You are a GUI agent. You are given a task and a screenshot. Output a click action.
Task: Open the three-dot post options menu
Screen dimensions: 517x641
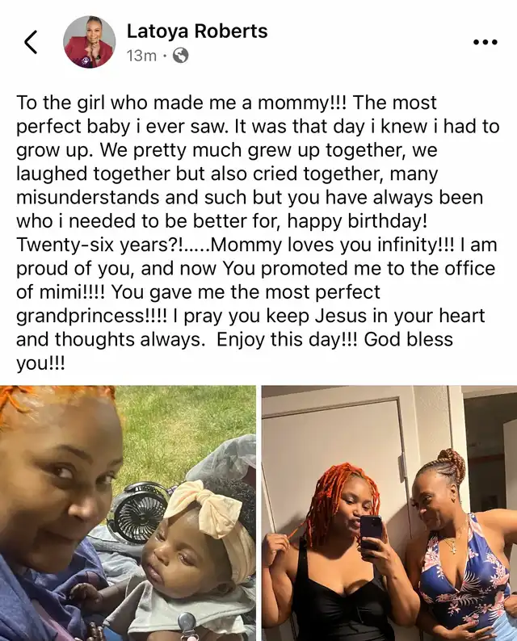(x=485, y=42)
